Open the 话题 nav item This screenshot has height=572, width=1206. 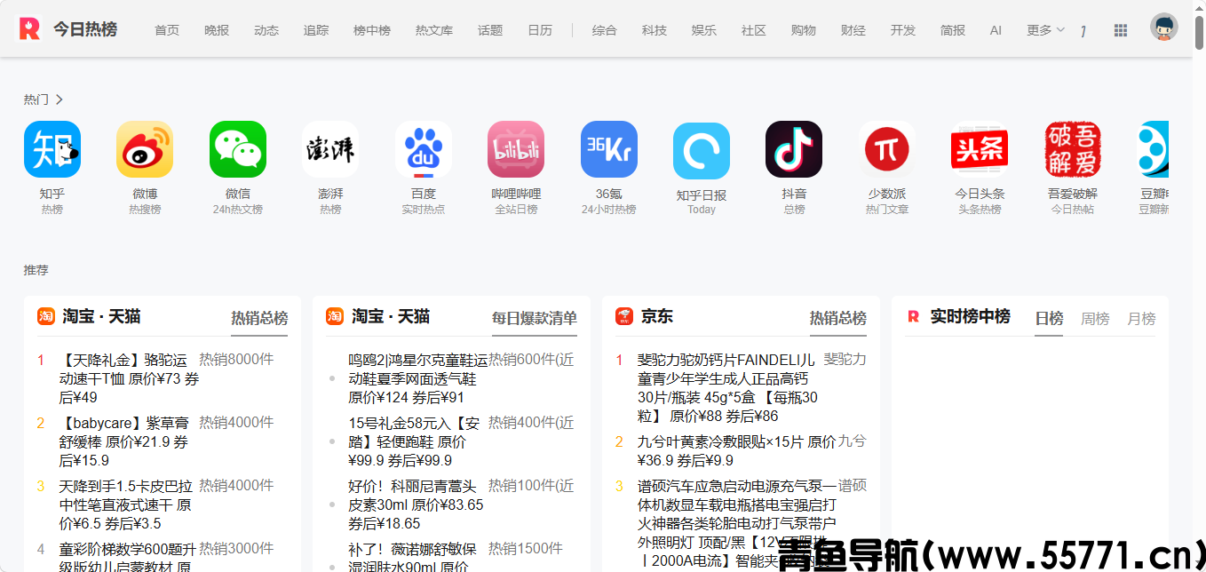(490, 30)
